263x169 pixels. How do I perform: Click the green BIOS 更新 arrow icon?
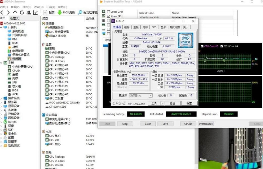pos(59,13)
